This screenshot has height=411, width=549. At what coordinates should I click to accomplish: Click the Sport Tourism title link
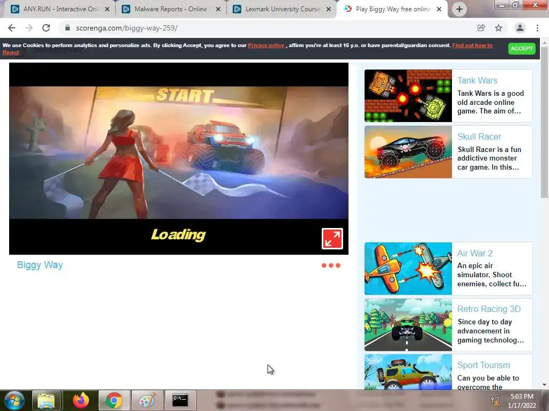coord(484,365)
